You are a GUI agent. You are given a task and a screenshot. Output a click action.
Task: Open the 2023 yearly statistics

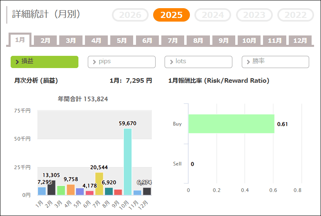[254, 15]
